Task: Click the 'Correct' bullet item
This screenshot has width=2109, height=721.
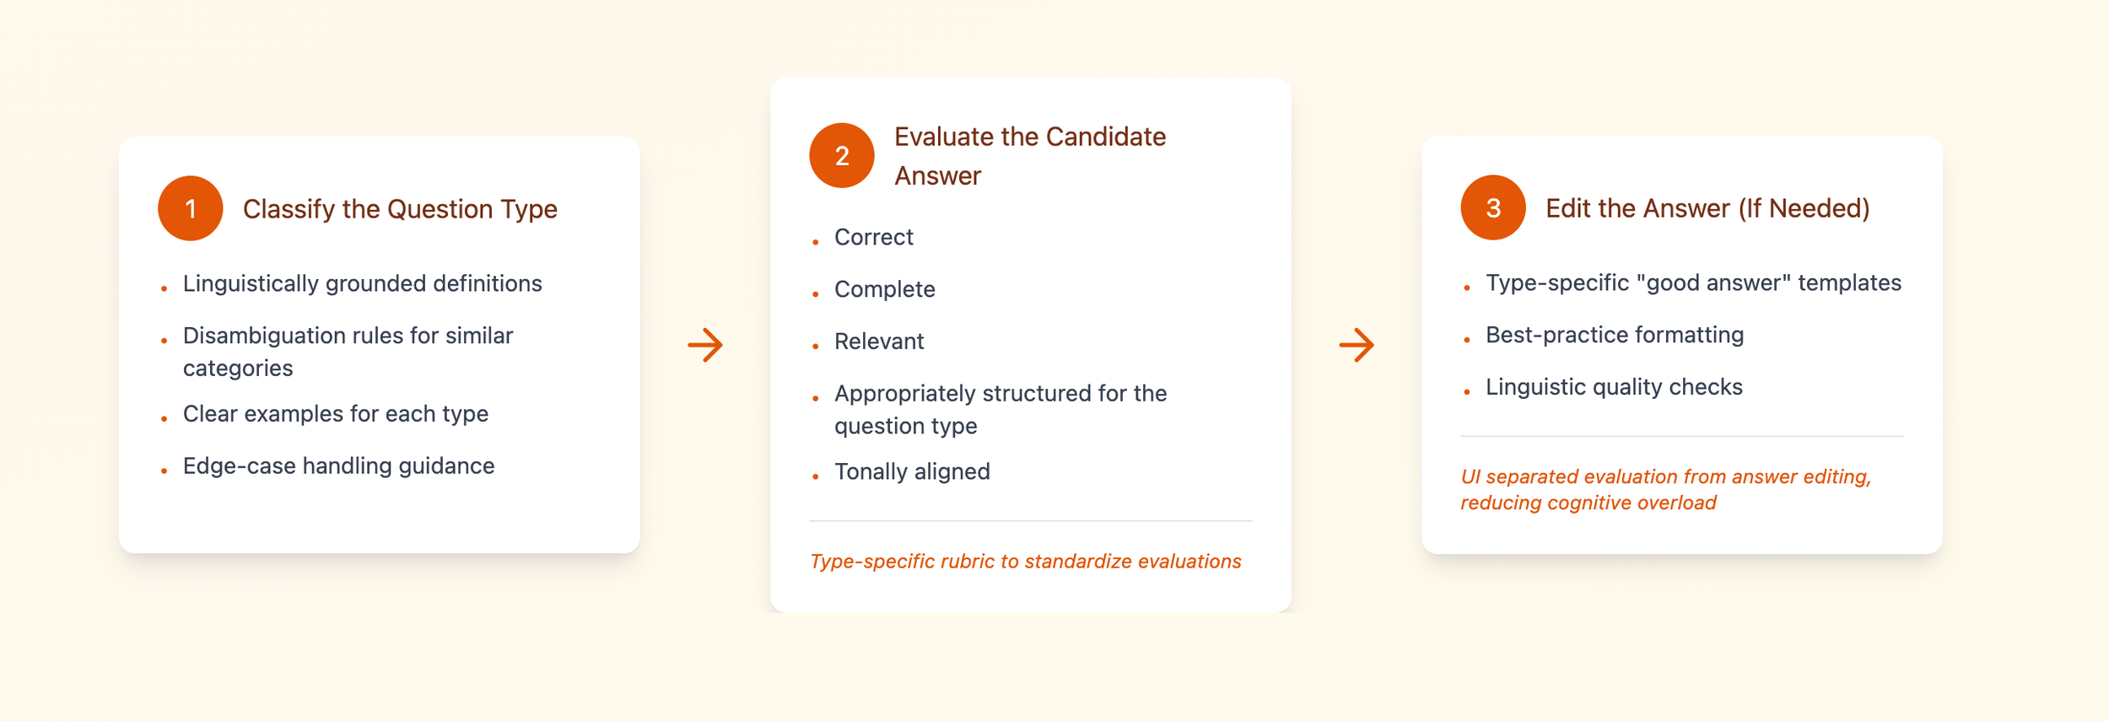Action: (x=873, y=238)
